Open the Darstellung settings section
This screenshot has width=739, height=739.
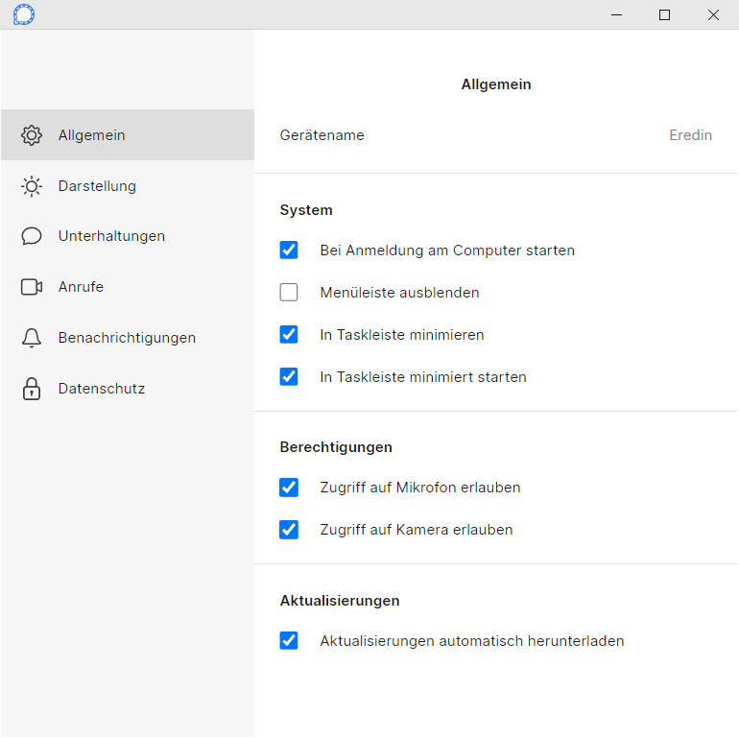pyautogui.click(x=128, y=186)
